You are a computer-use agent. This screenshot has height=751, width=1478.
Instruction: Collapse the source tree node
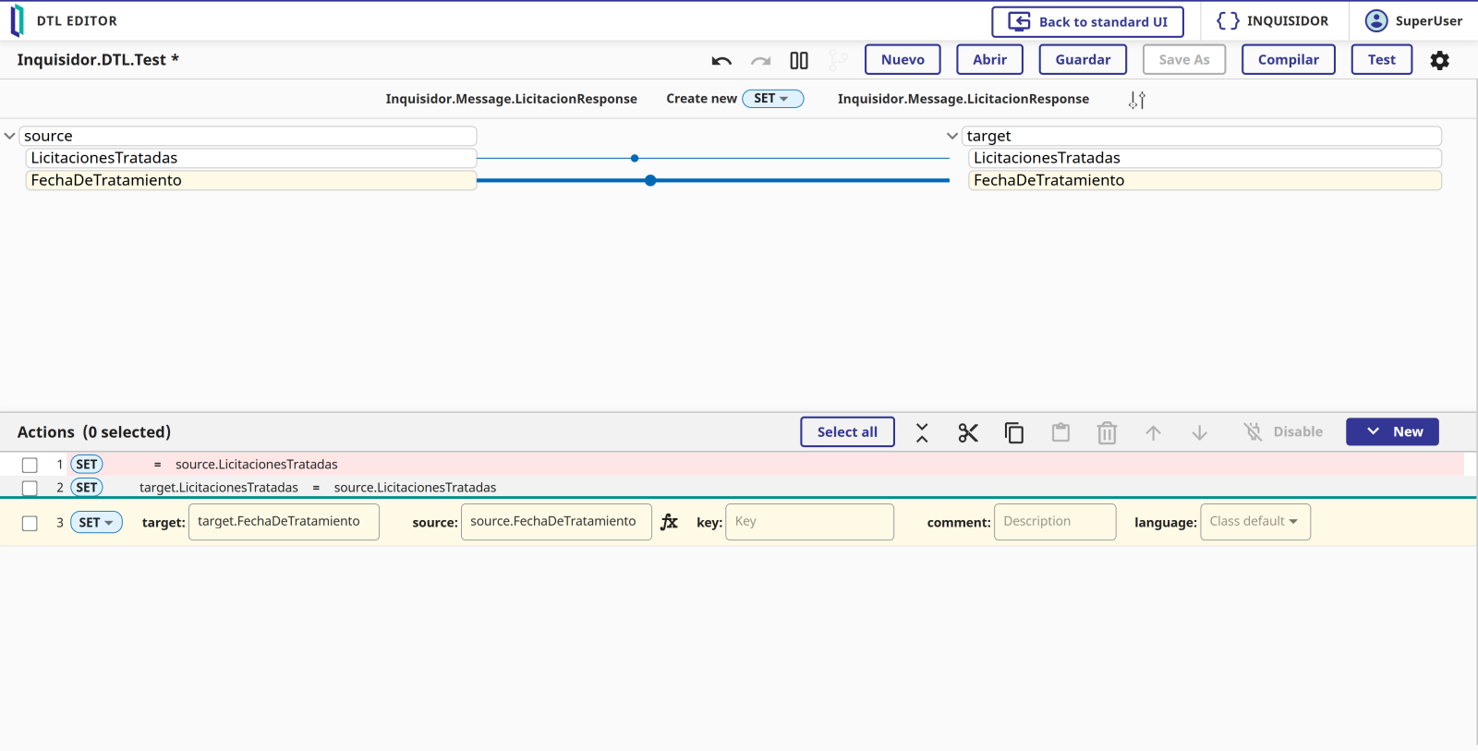pos(10,136)
